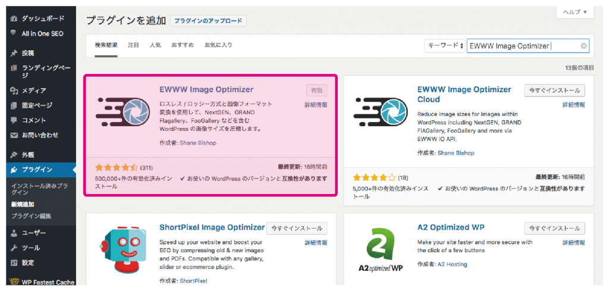Open the EWWW Image Optimizer Cloud title link
Image resolution: width=609 pixels, height=291 pixels.
pyautogui.click(x=464, y=95)
